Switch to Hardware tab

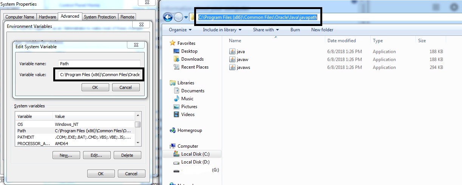point(47,17)
